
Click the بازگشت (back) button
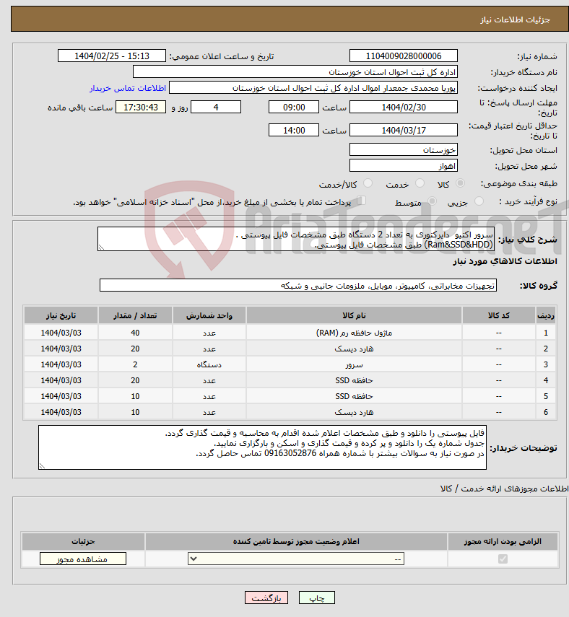pos(266,598)
